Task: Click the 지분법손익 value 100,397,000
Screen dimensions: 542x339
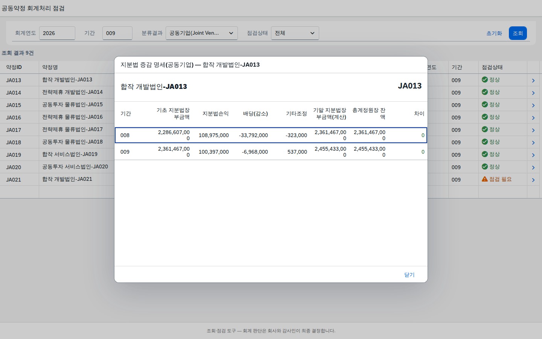Action: coord(214,152)
